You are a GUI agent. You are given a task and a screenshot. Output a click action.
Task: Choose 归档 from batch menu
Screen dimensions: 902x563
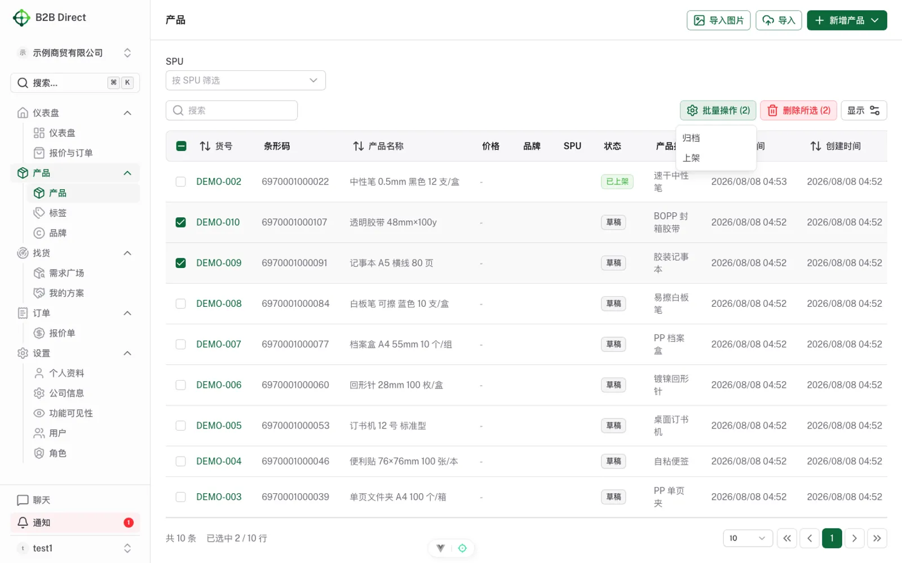click(x=716, y=138)
